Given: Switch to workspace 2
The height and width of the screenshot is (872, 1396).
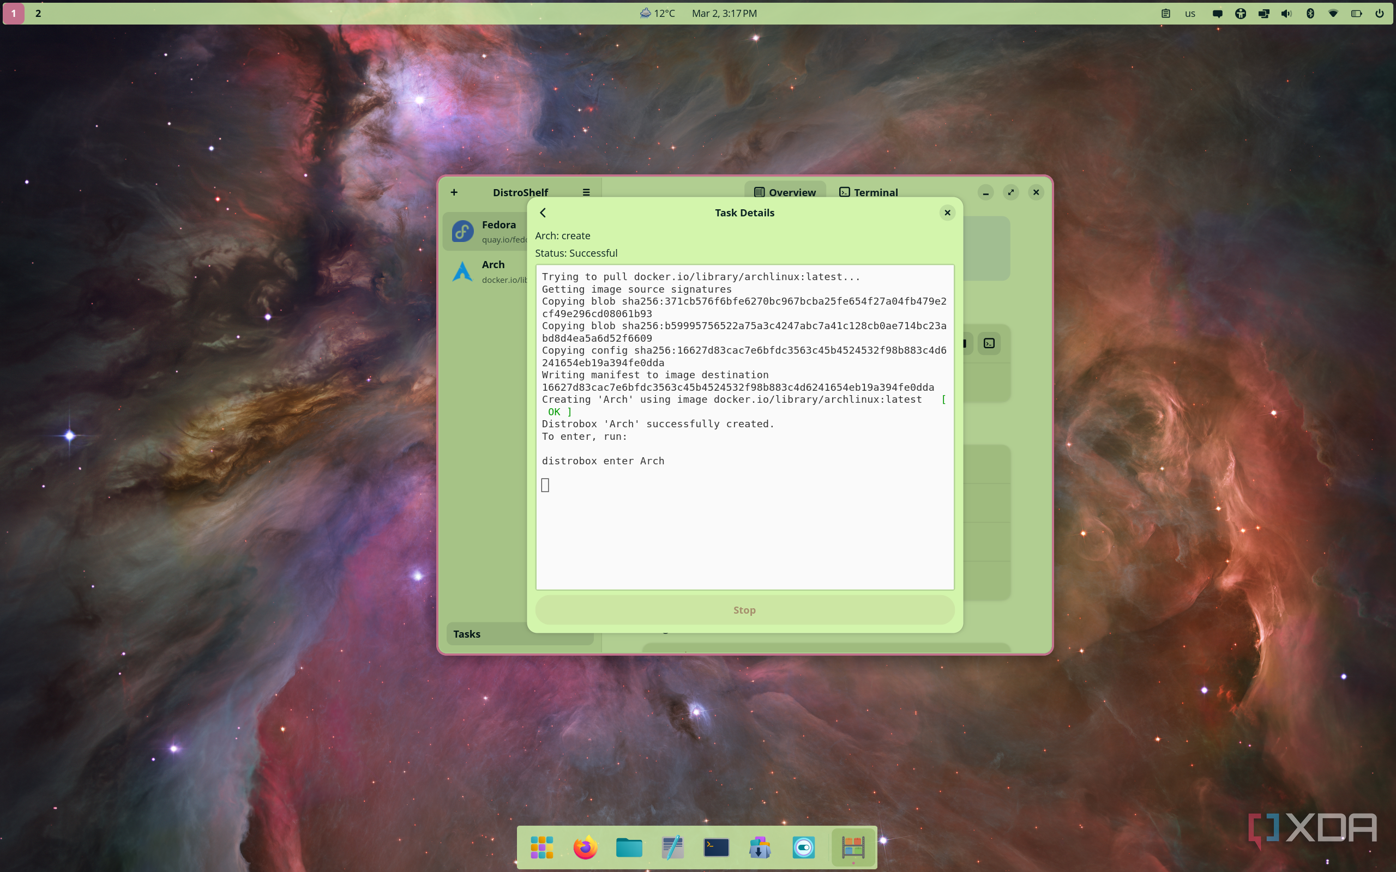Looking at the screenshot, I should (38, 13).
